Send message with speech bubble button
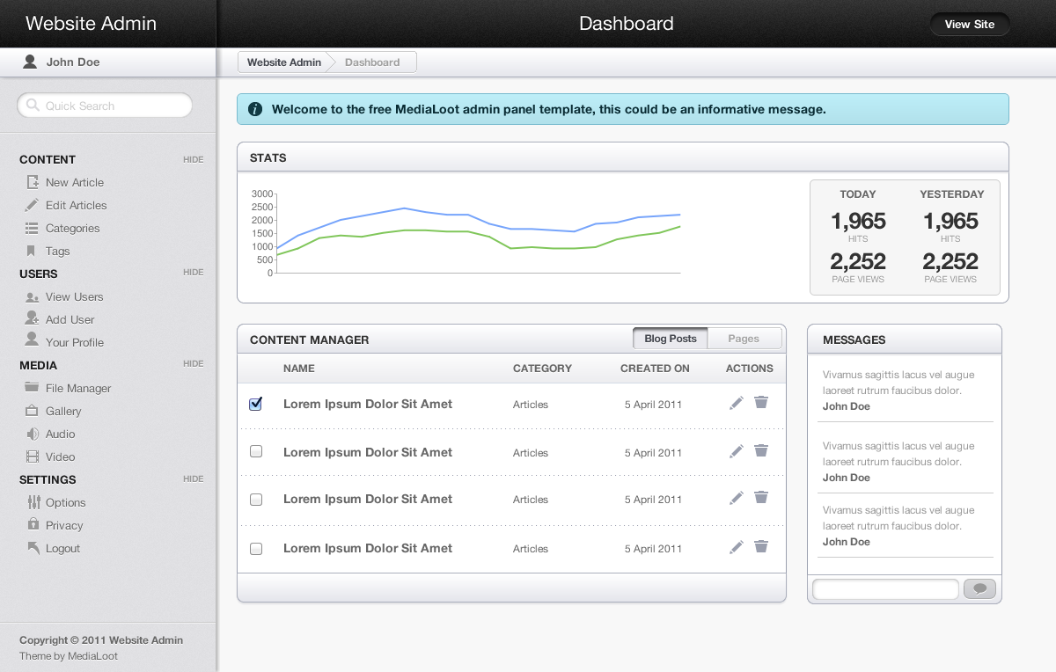The height and width of the screenshot is (672, 1056). click(979, 589)
